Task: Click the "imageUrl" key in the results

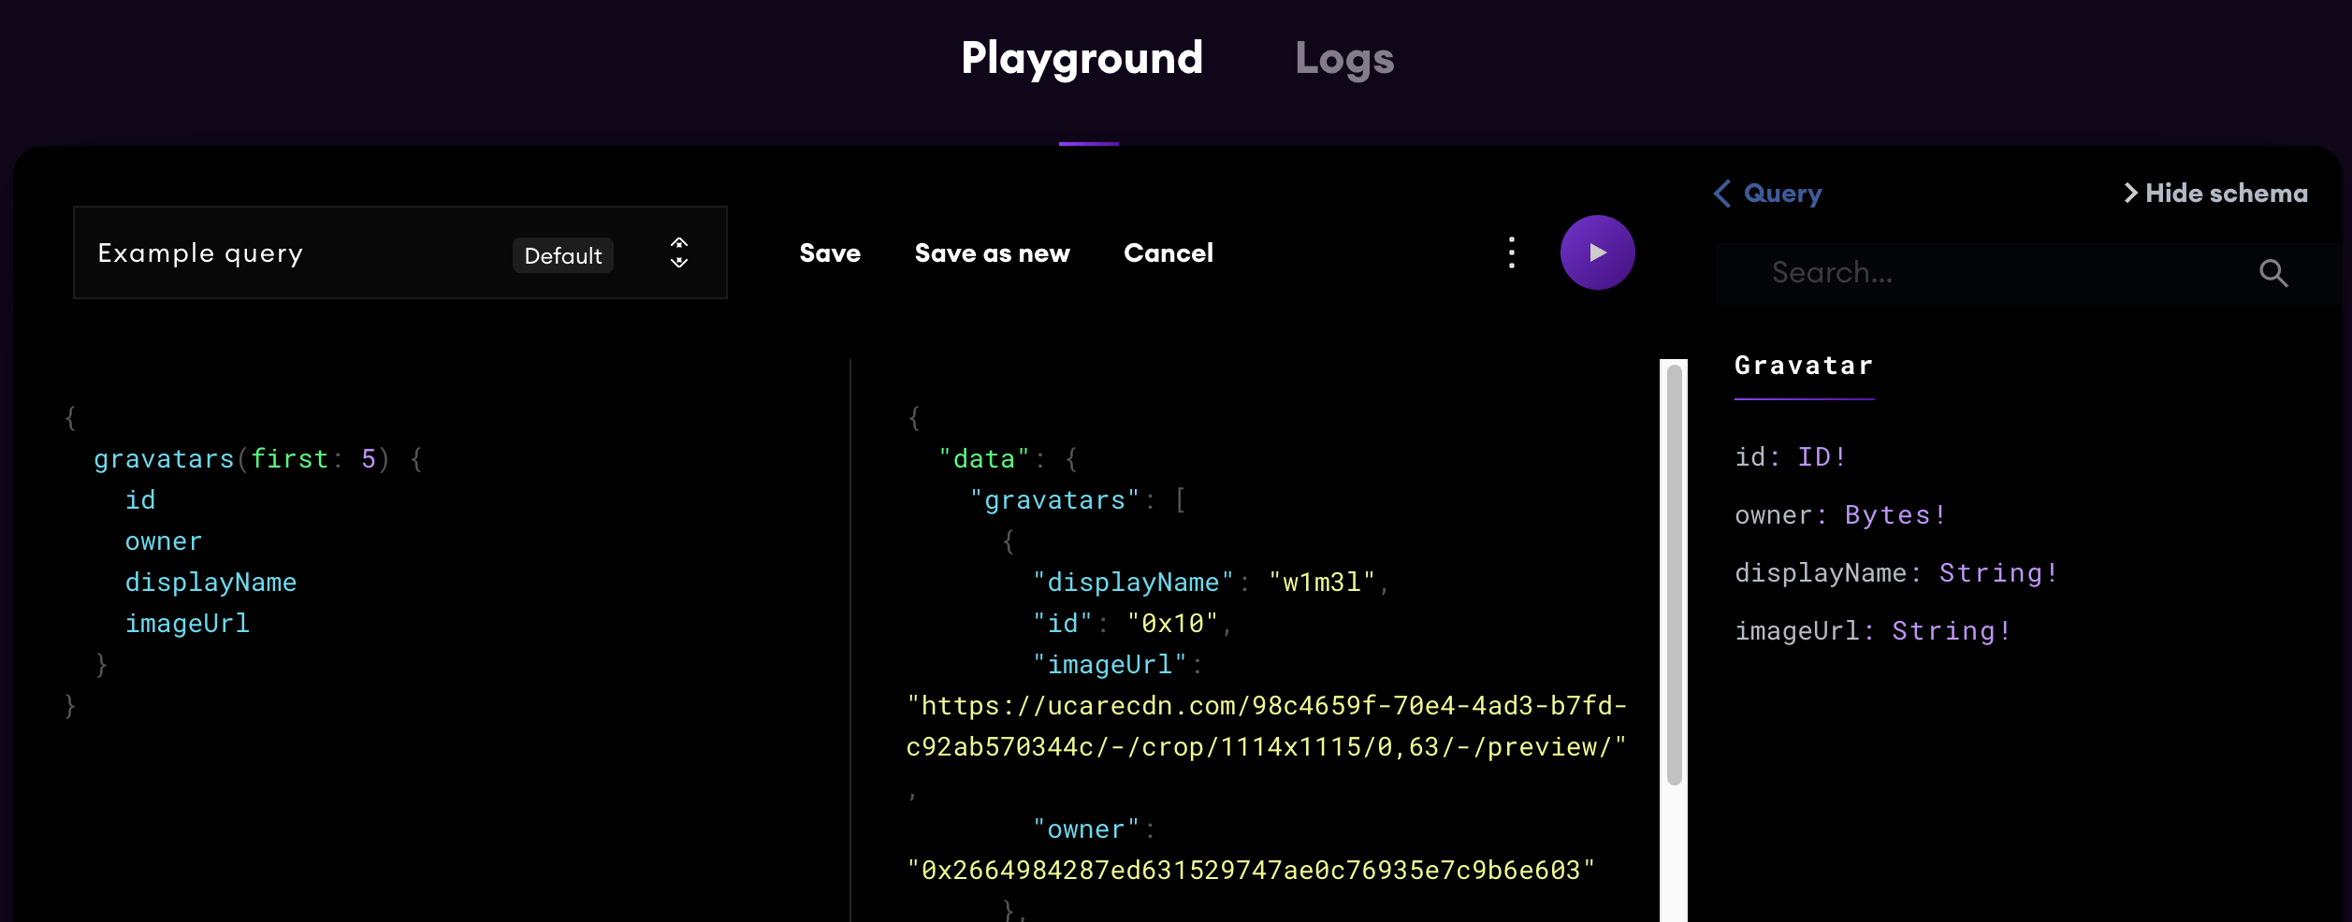Action: pyautogui.click(x=1110, y=665)
